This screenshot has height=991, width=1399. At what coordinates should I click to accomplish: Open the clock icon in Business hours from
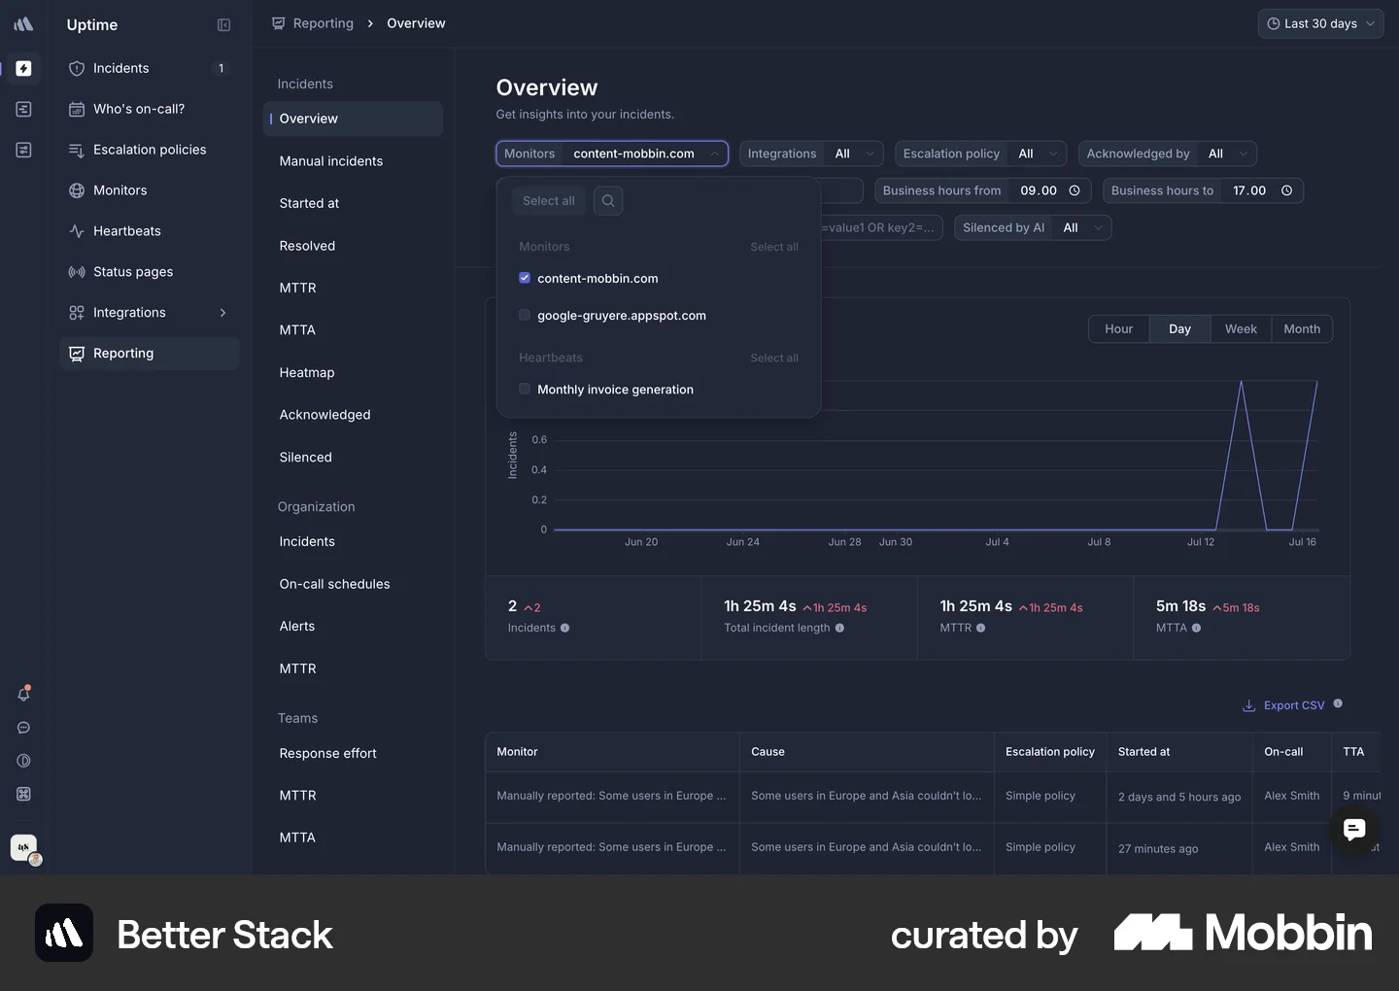1075,190
